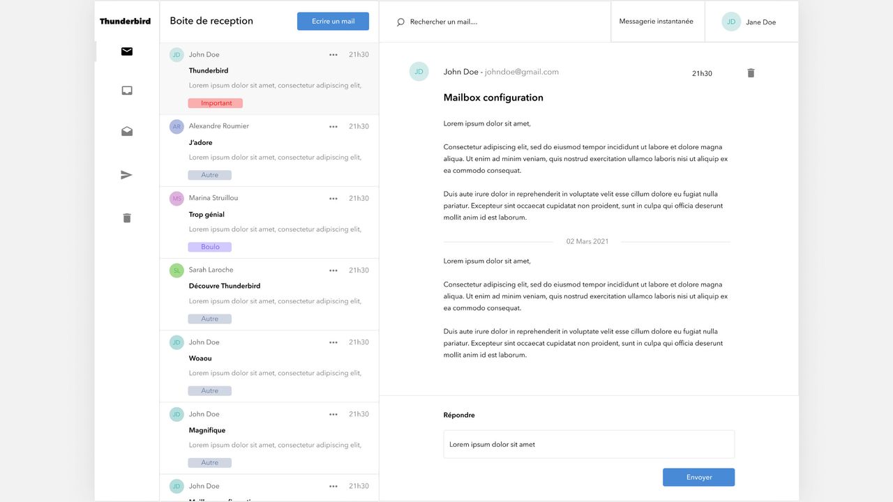Open more options for the Woaou email

(333, 342)
